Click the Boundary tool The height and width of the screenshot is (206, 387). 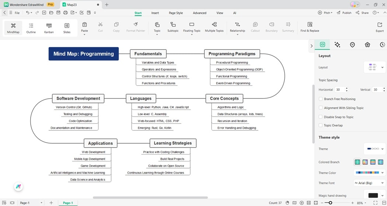[272, 27]
